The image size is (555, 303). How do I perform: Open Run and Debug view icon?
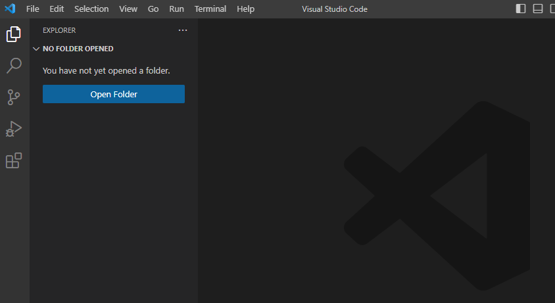[14, 129]
